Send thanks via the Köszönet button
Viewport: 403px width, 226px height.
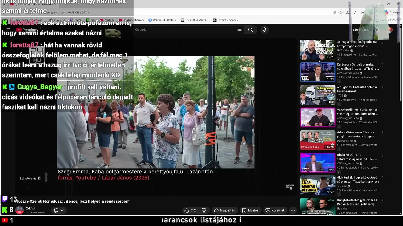point(275,210)
